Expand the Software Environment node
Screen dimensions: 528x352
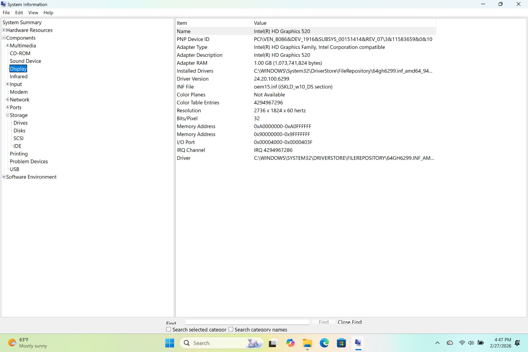4,177
